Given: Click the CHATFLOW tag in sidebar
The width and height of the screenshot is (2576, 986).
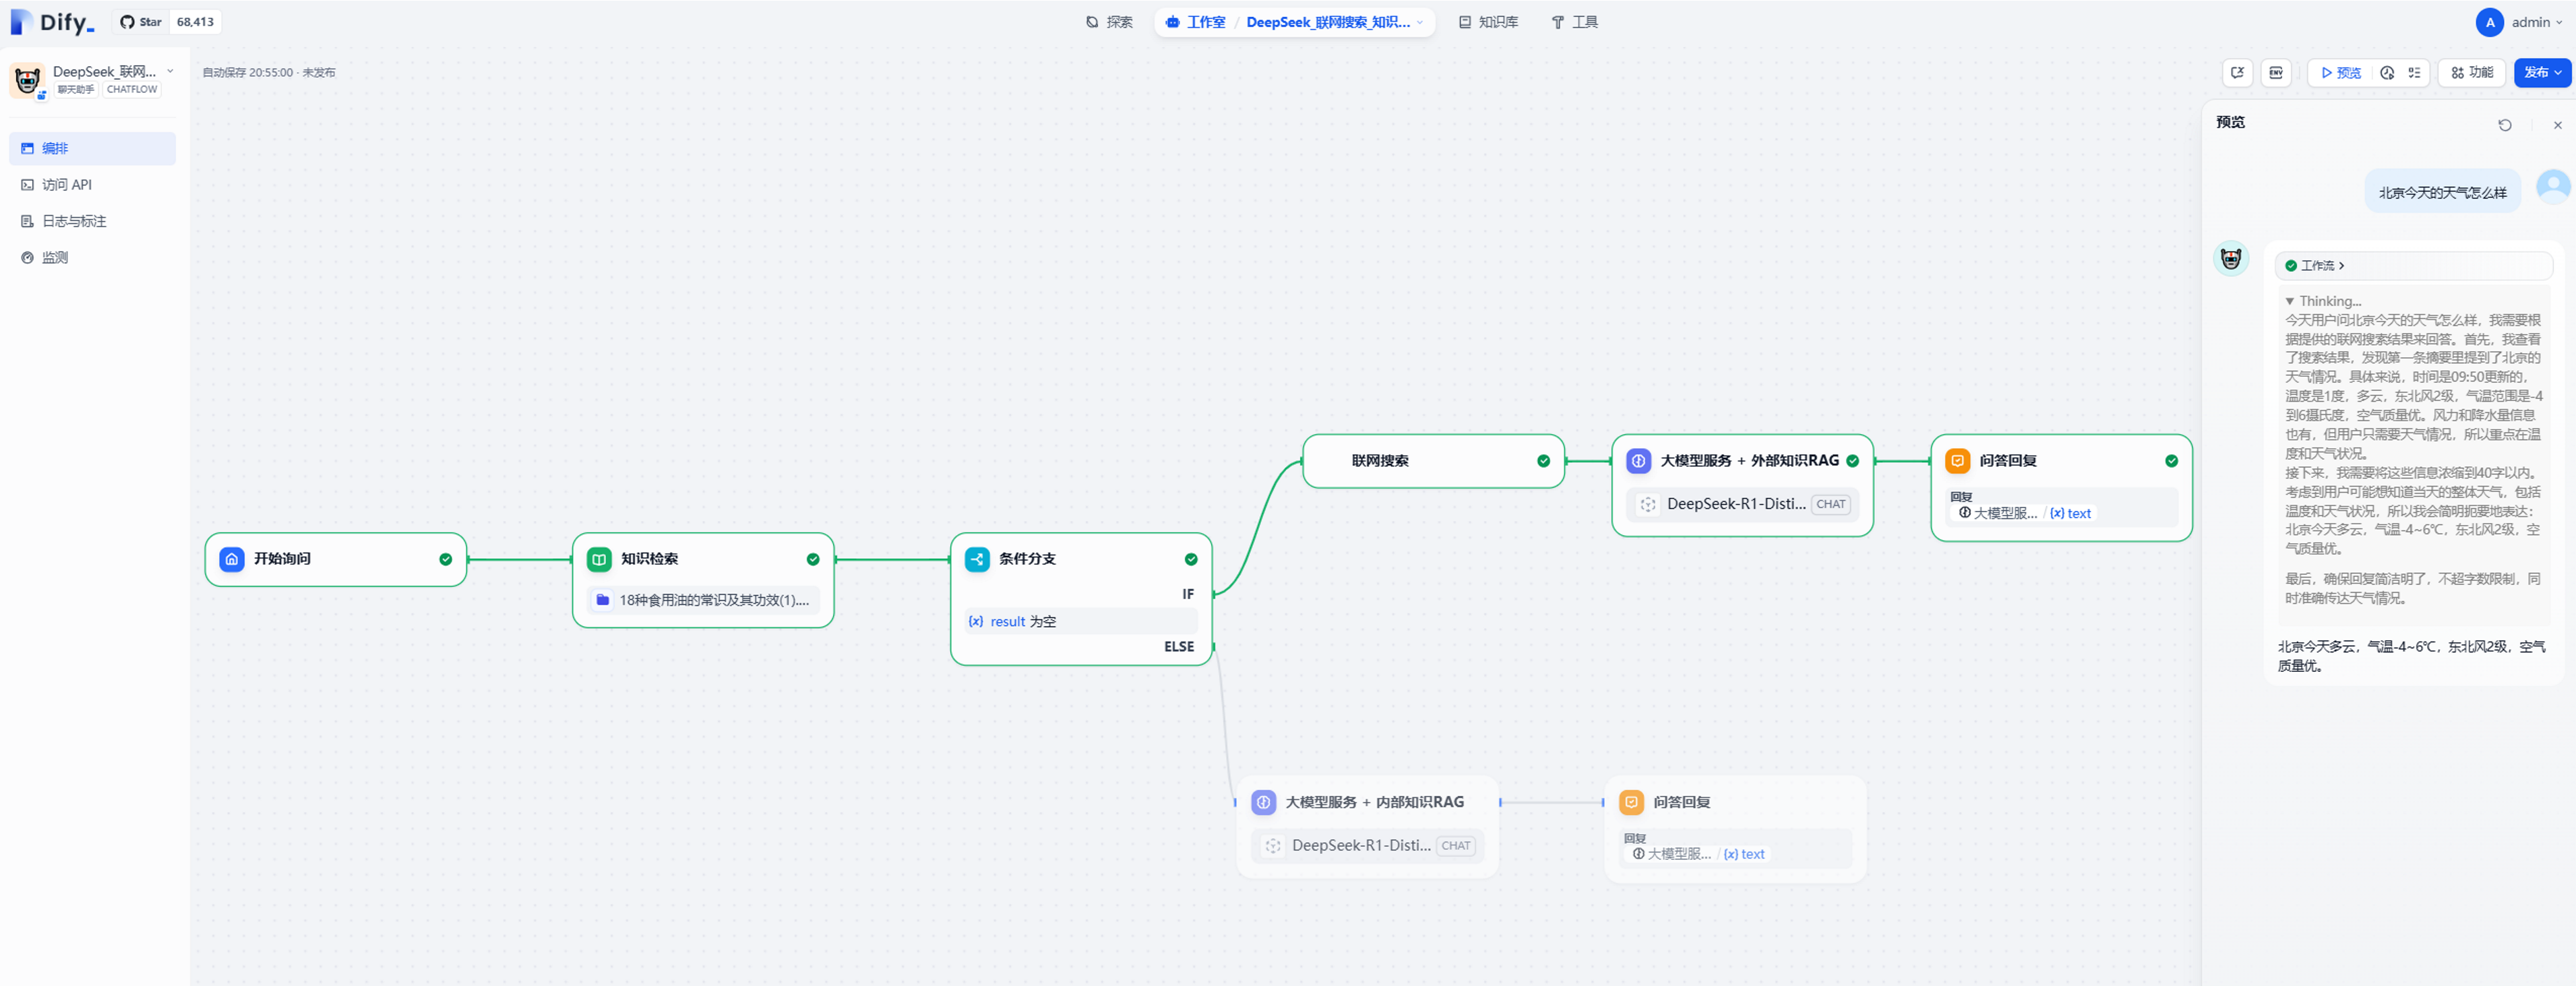Looking at the screenshot, I should 132,89.
